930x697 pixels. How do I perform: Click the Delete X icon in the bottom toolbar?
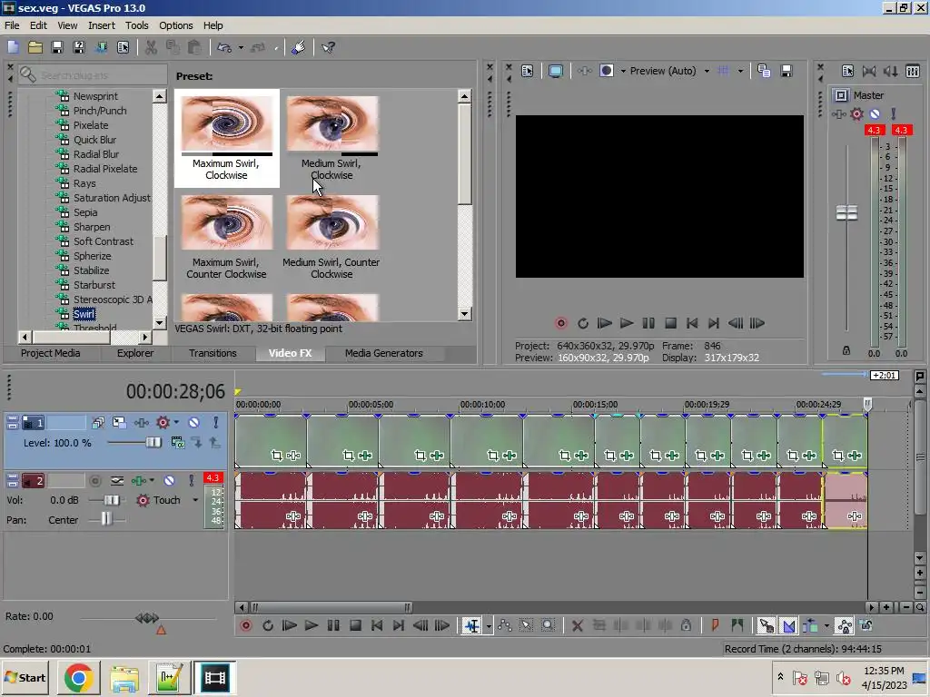pos(577,625)
